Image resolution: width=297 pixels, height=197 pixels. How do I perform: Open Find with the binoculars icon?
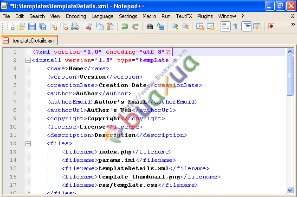(x=149, y=26)
